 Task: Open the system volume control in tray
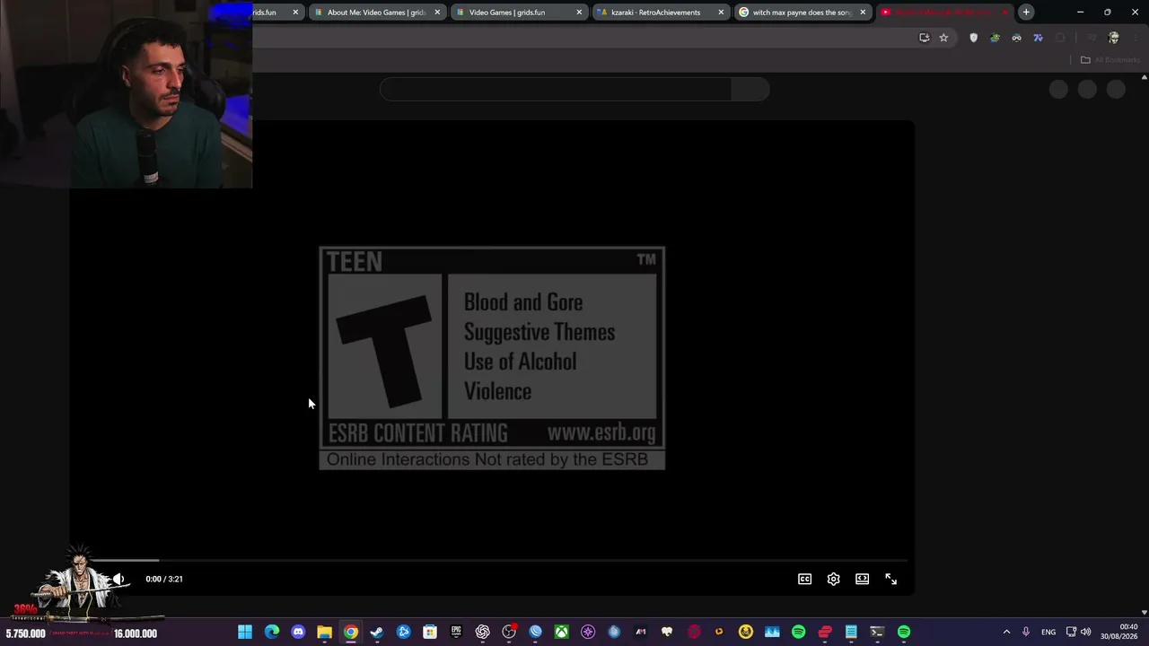click(x=1085, y=632)
